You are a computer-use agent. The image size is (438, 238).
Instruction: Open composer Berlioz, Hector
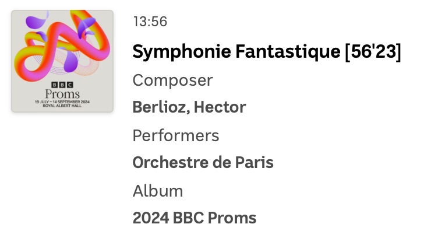click(x=189, y=108)
